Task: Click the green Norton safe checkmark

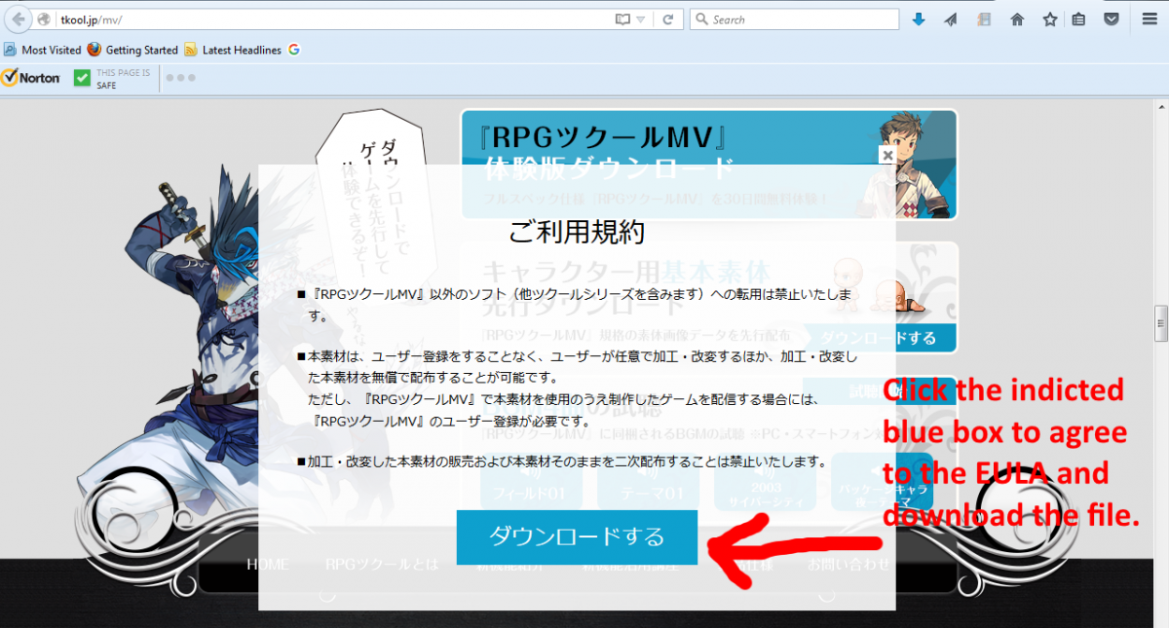Action: coord(82,78)
